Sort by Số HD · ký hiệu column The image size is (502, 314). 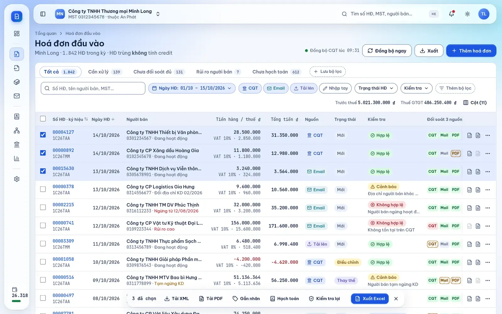click(x=70, y=119)
